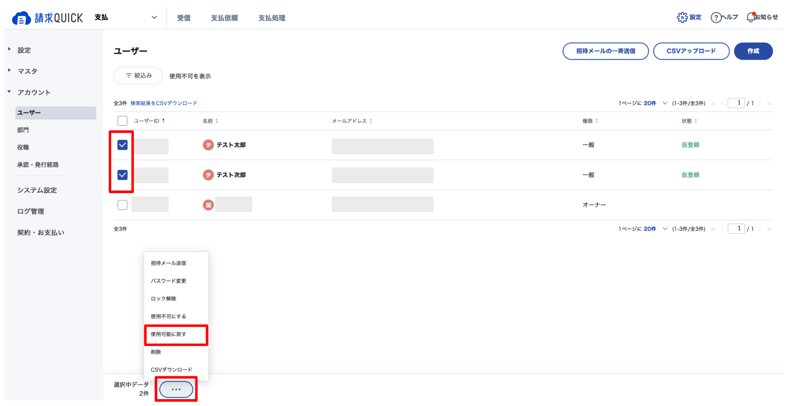Image resolution: width=788 pixels, height=406 pixels.
Task: Click the テスト次郎 name text
Action: pyautogui.click(x=231, y=175)
